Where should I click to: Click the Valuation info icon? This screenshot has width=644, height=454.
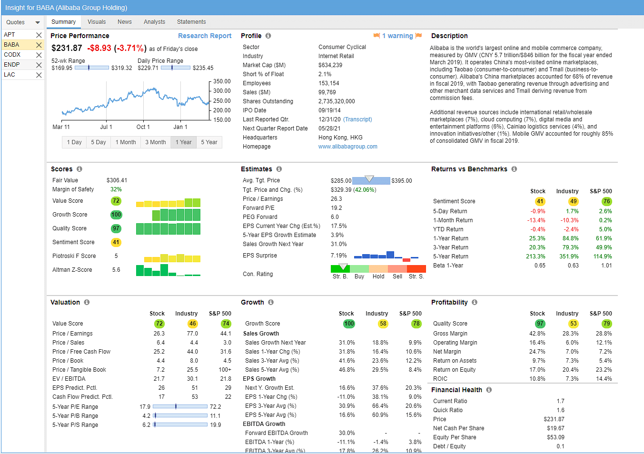[x=87, y=302]
